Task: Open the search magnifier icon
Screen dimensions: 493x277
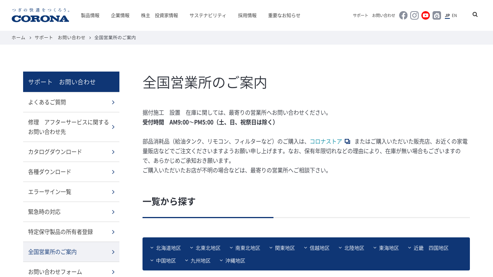Action: click(475, 15)
